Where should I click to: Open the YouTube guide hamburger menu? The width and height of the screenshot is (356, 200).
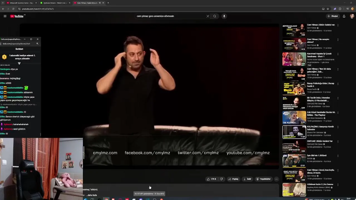click(x=5, y=16)
